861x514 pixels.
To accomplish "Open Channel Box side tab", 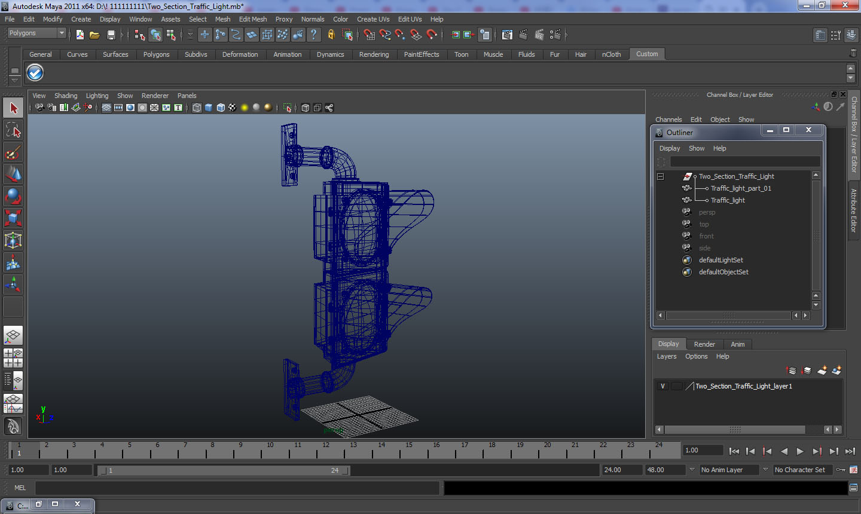I will tap(854, 134).
